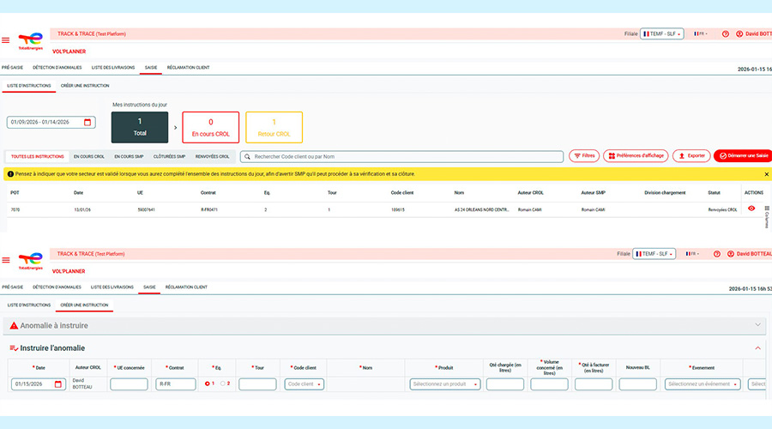Switch to the EN COURS SMP tab
The width and height of the screenshot is (772, 429).
coord(128,157)
